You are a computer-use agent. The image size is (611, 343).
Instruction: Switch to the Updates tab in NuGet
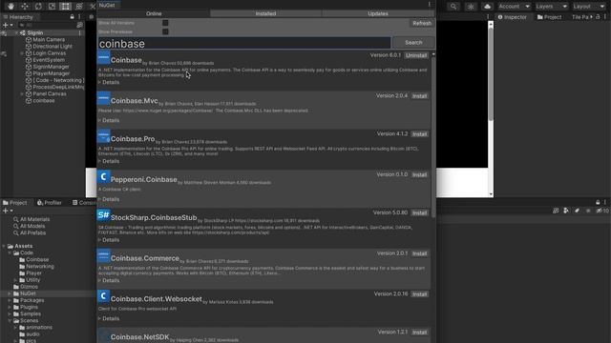(x=378, y=13)
